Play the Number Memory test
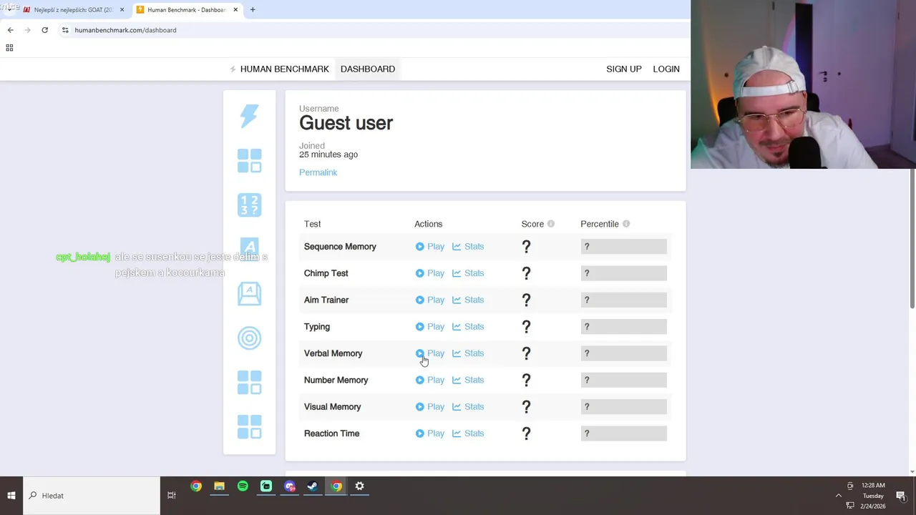This screenshot has height=515, width=916. 430,380
